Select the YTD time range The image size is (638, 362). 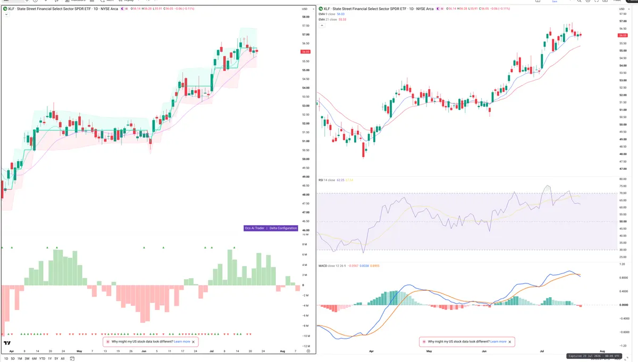[x=42, y=359]
